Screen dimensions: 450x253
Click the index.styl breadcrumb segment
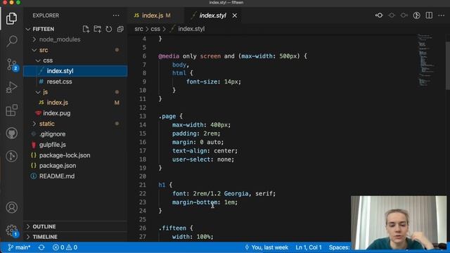(191, 29)
